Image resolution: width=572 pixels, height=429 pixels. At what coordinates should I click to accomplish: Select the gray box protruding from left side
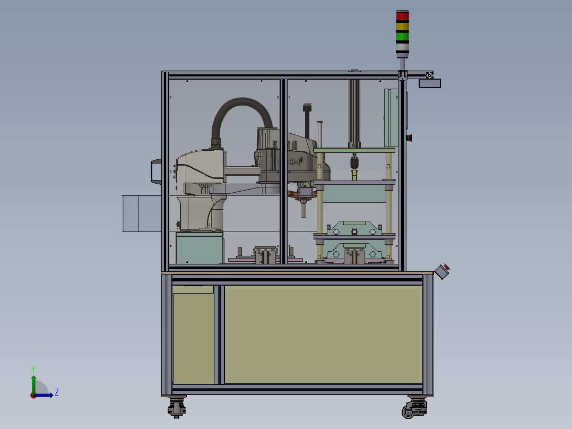142,213
